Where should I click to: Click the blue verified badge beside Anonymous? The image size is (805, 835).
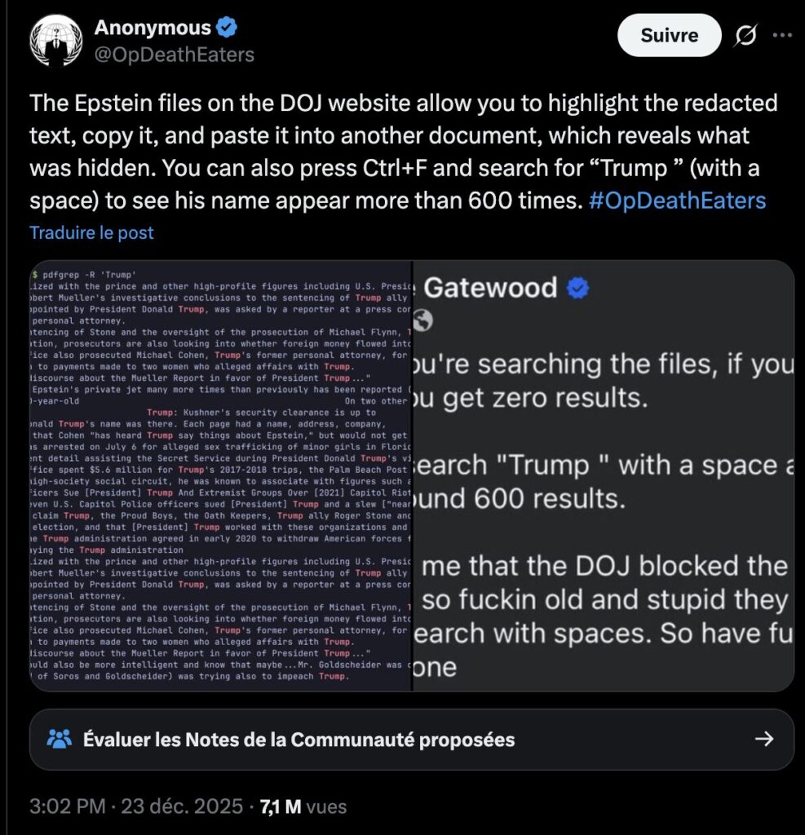coord(224,27)
